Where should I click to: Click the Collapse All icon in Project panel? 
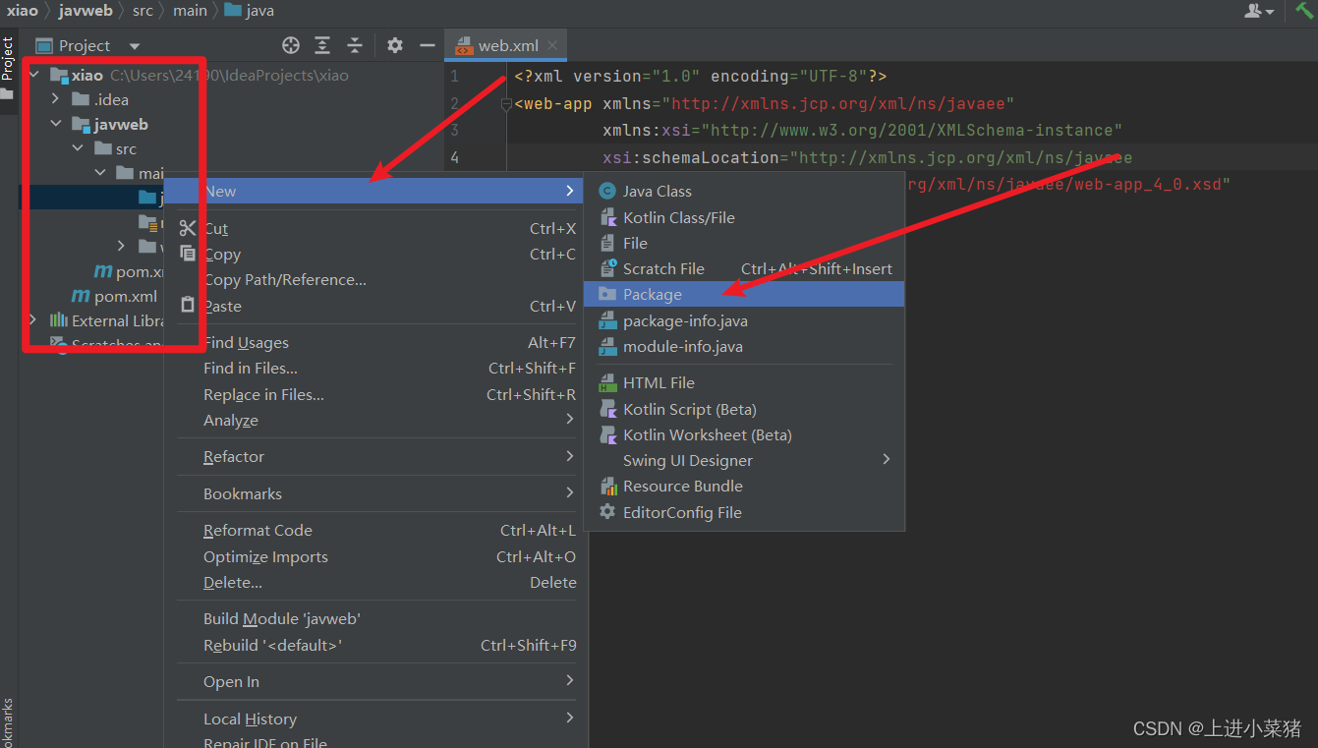click(x=355, y=45)
